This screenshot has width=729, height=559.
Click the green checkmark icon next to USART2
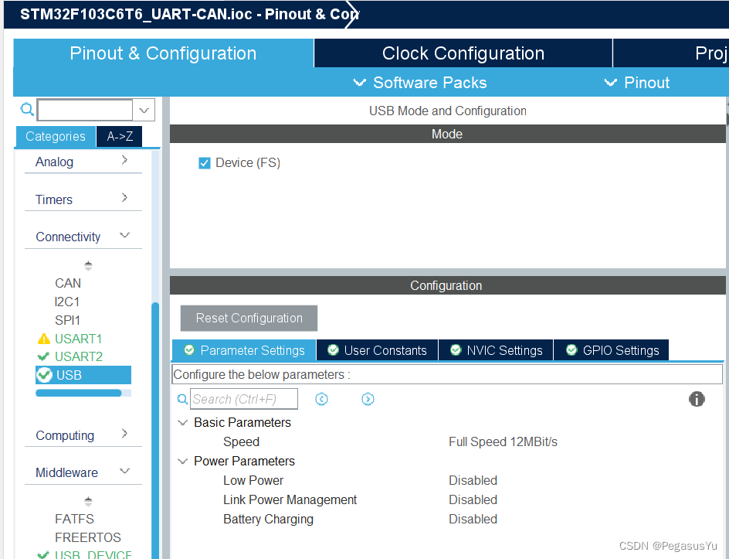pos(43,356)
